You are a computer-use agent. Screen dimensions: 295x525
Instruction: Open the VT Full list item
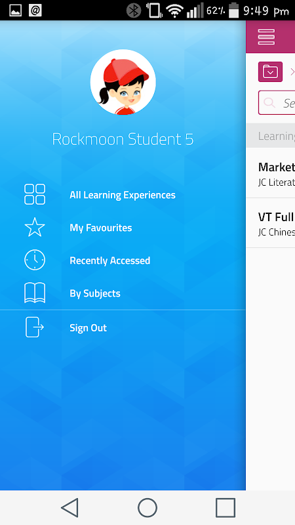click(271, 223)
